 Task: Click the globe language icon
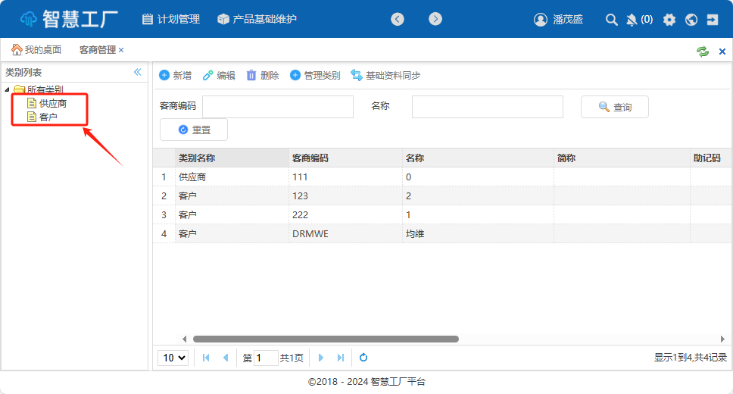tap(691, 20)
